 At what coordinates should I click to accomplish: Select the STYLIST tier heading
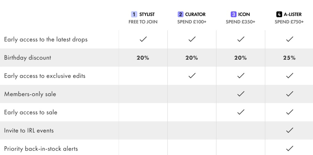pos(147,14)
